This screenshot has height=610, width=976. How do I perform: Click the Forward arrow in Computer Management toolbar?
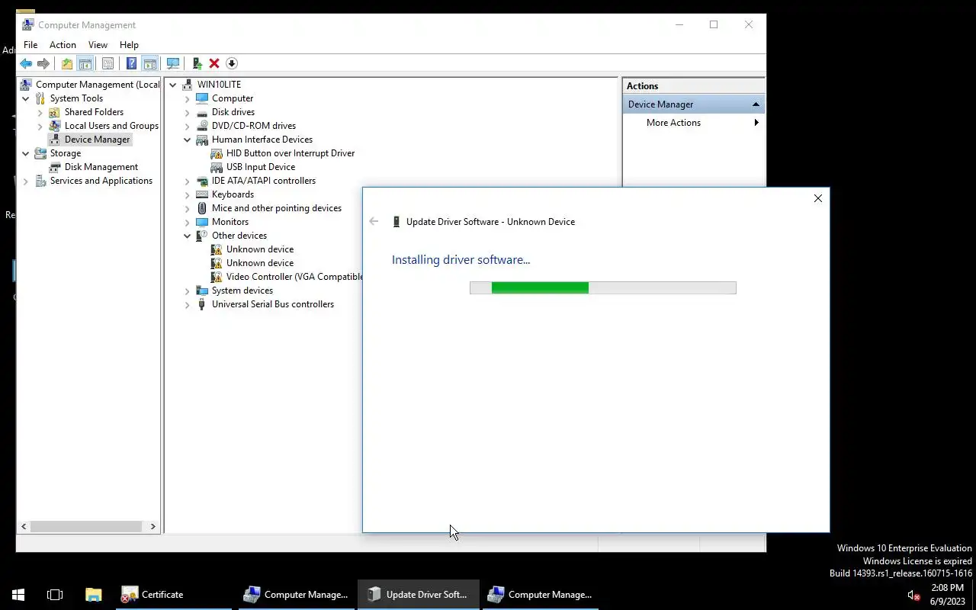tap(43, 64)
